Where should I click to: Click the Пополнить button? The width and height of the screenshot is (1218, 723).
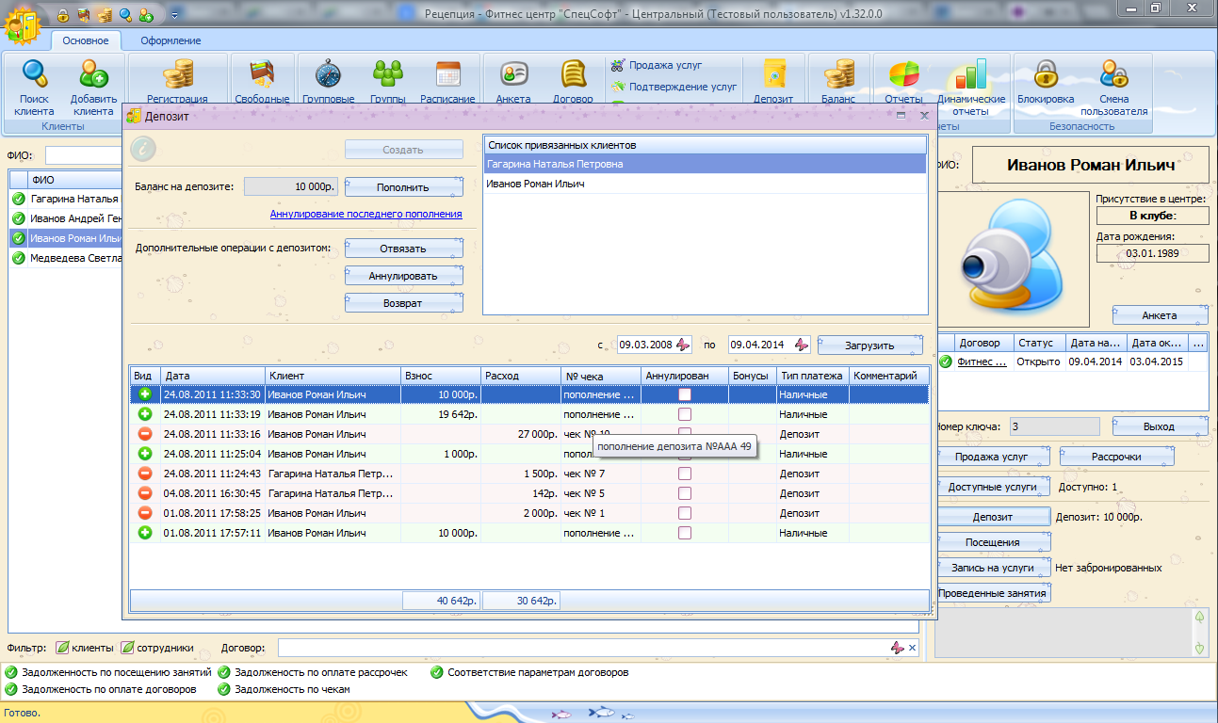pos(403,187)
